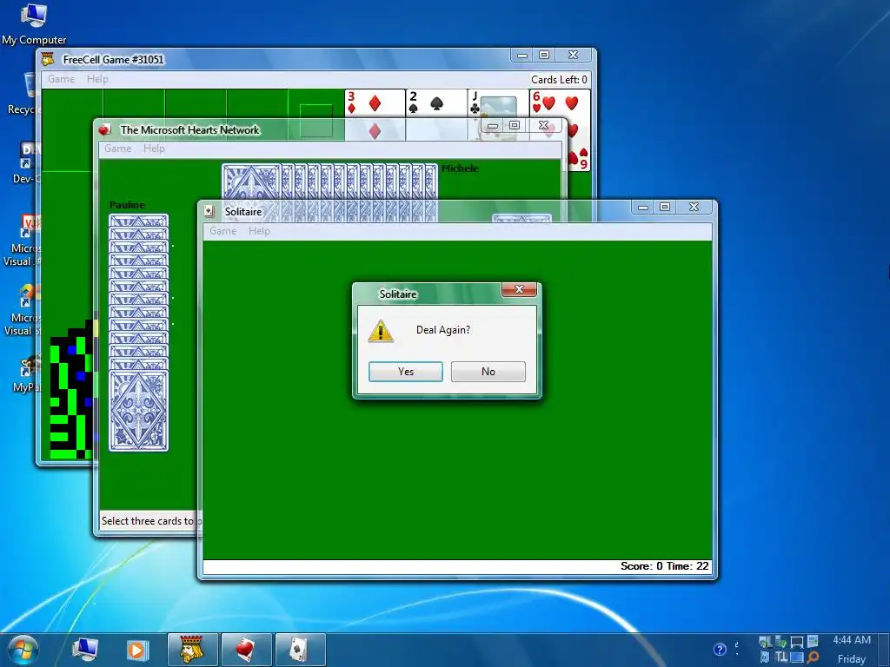890x667 pixels.
Task: Click the Pauline player name in Hearts
Action: [127, 205]
